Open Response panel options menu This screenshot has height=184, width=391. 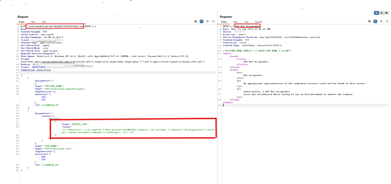coord(387,22)
